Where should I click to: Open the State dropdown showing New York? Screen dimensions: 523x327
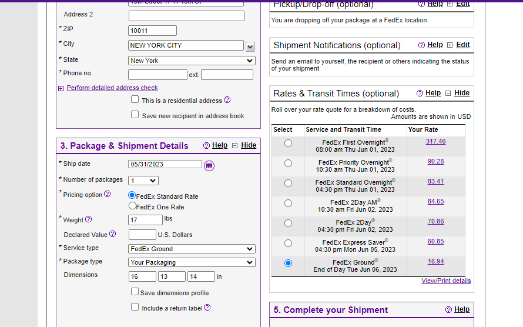coord(192,61)
